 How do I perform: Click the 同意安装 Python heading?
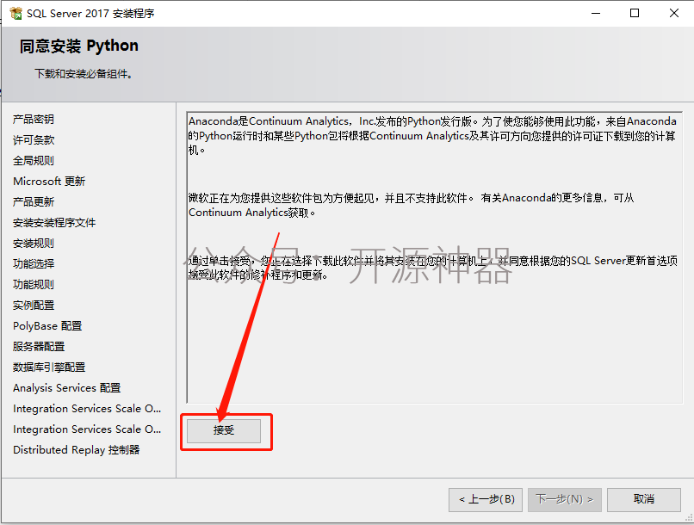pos(78,46)
